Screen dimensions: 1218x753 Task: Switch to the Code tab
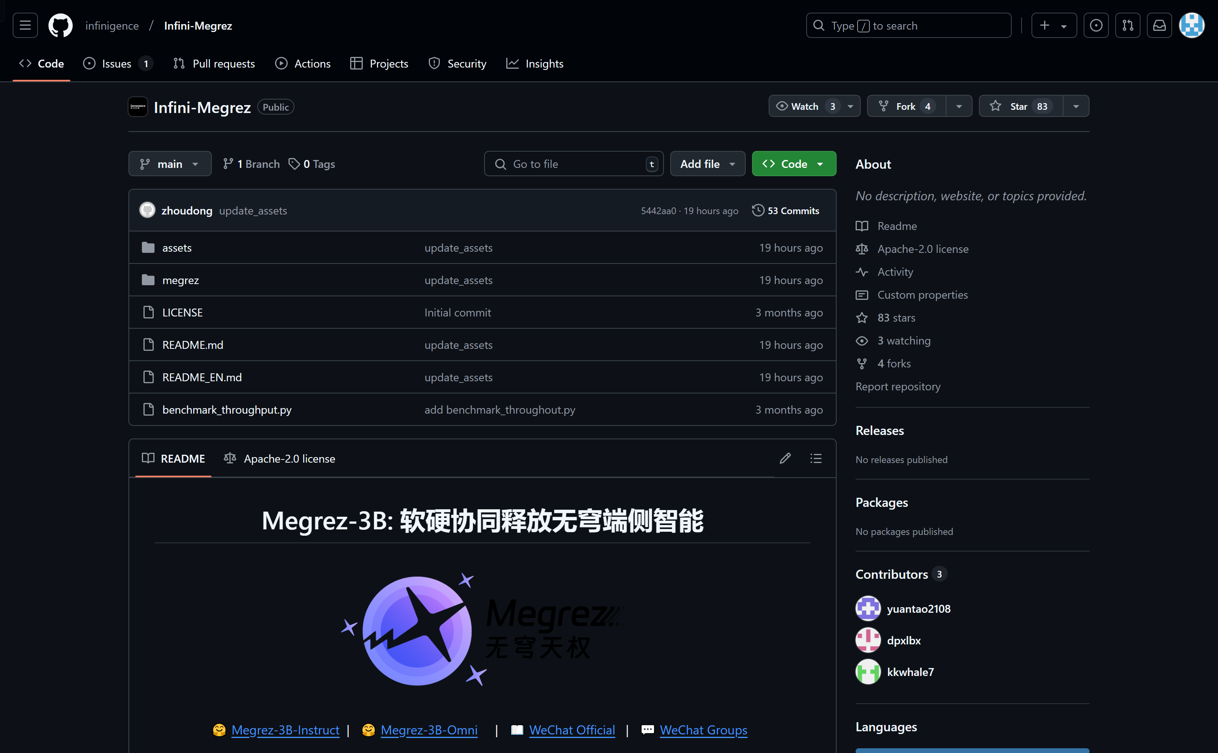(41, 64)
